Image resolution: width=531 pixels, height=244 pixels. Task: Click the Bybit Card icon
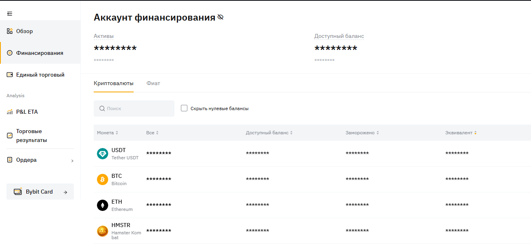(18, 192)
